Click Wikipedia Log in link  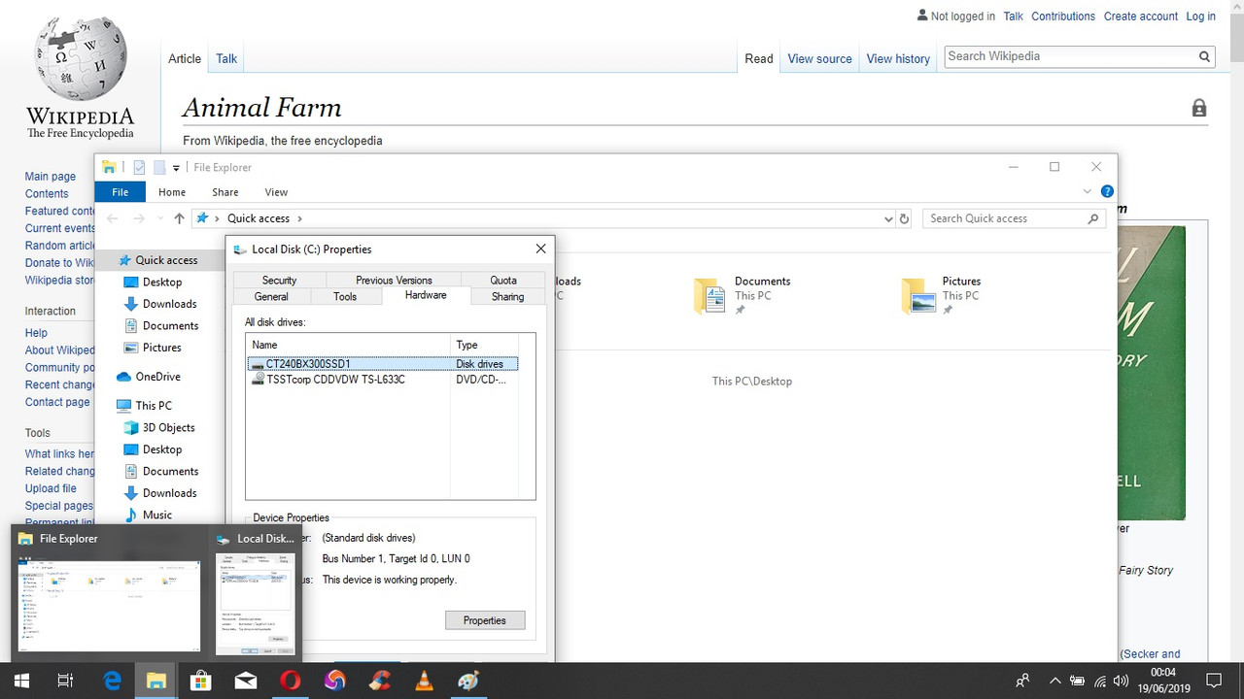(1200, 17)
